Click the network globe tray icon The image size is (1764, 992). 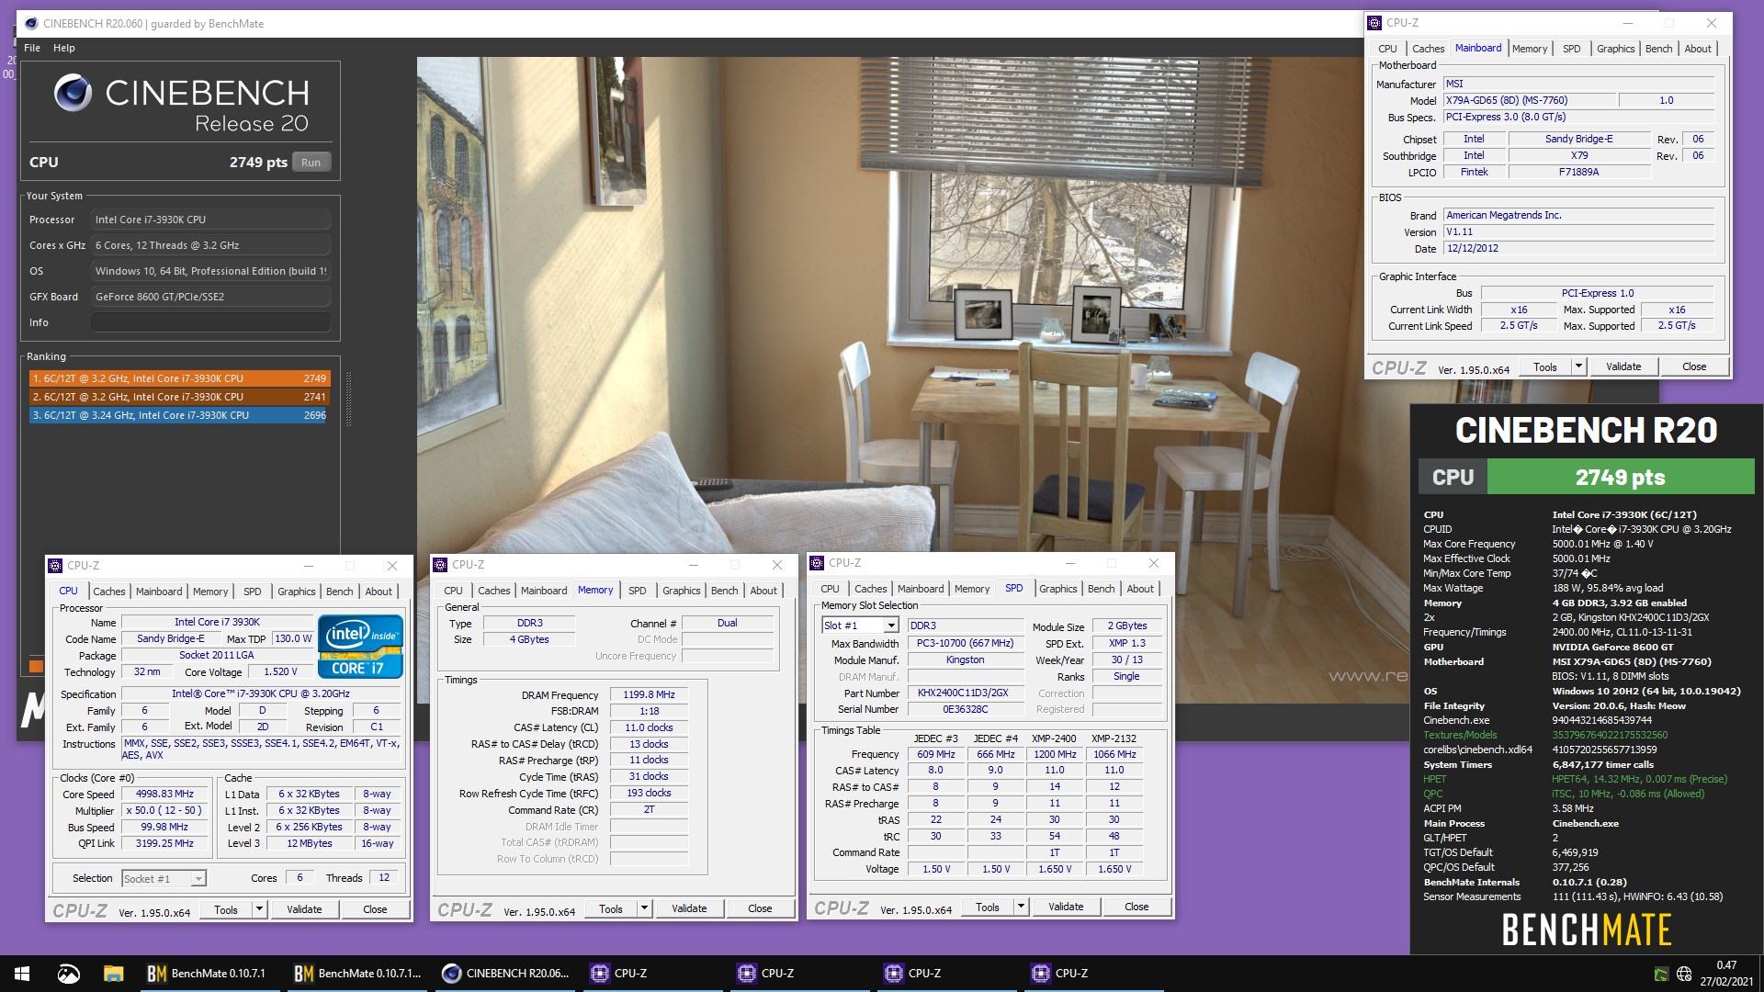tap(1684, 974)
